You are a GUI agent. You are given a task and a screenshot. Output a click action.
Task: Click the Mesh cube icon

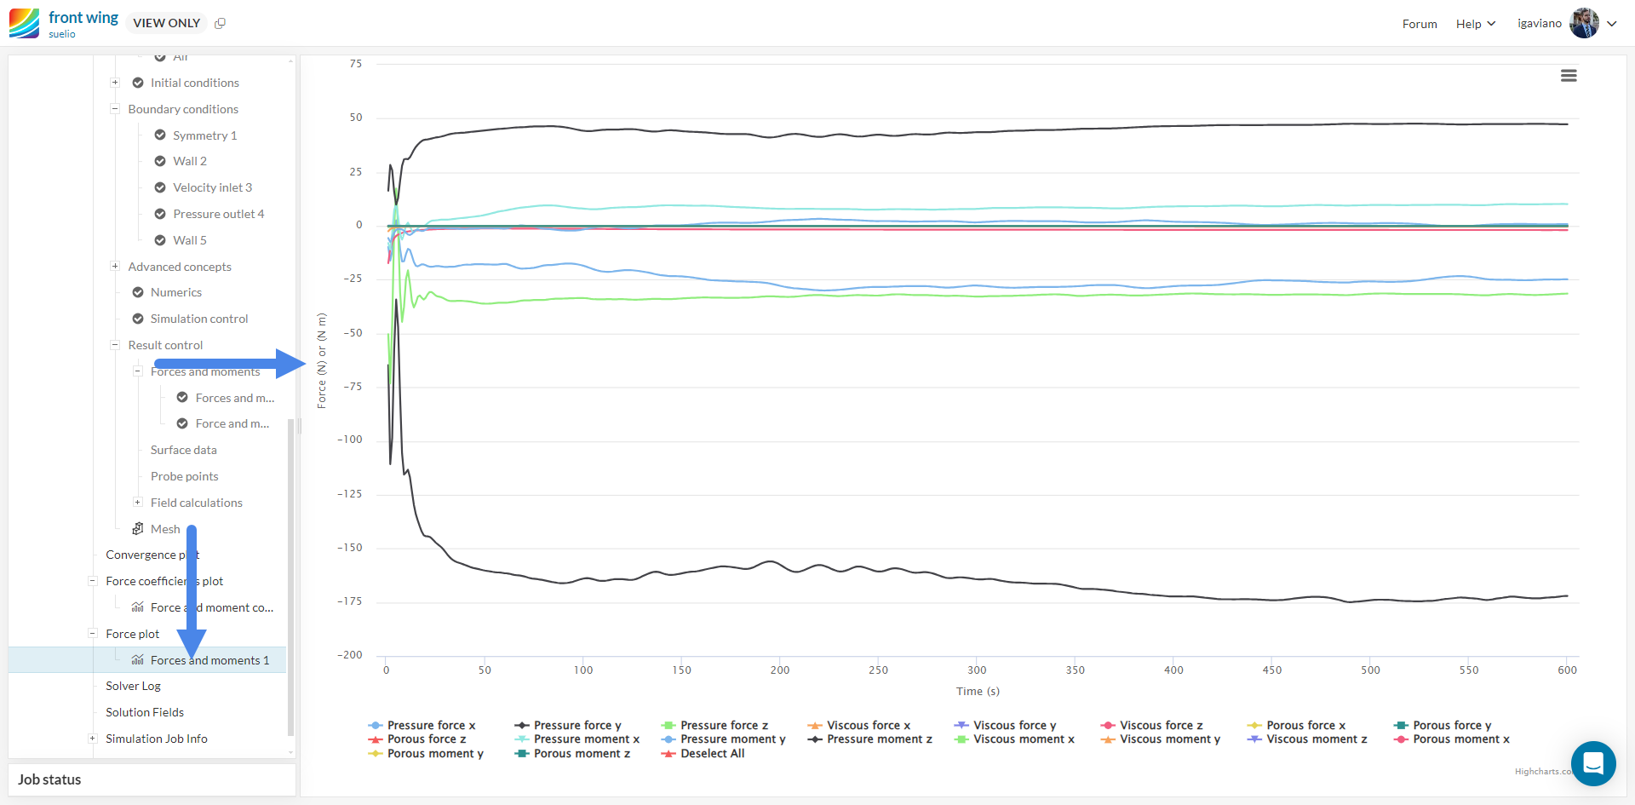coord(138,529)
